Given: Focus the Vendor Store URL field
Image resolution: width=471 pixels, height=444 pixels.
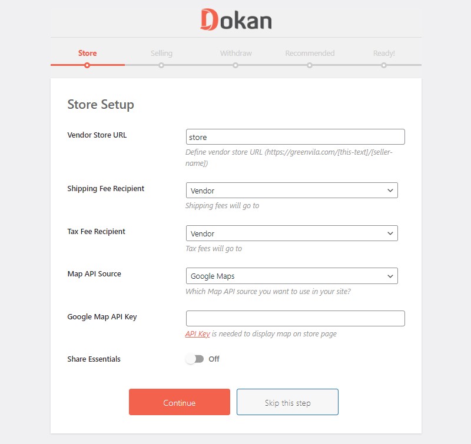Looking at the screenshot, I should tap(296, 137).
